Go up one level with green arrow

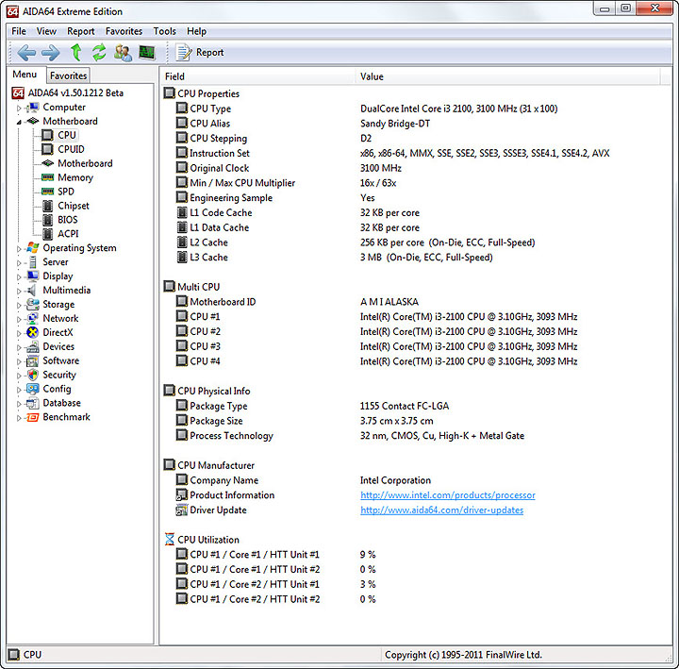tap(76, 53)
